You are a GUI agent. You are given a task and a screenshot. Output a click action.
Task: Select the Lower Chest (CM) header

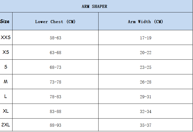[55, 21]
